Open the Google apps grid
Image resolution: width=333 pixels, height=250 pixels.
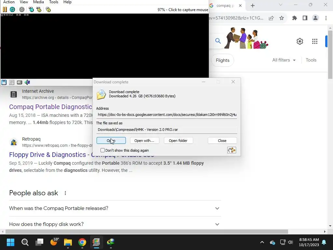click(315, 41)
